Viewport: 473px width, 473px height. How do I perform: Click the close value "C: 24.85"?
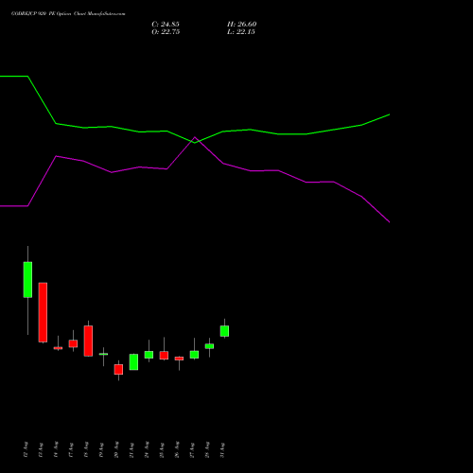(166, 25)
